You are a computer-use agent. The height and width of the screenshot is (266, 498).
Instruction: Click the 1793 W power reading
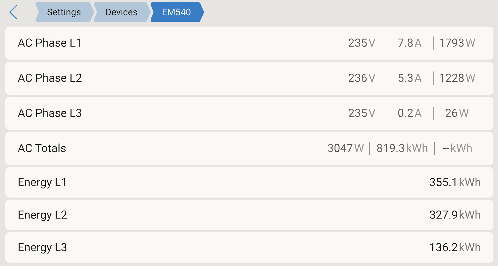(x=457, y=43)
